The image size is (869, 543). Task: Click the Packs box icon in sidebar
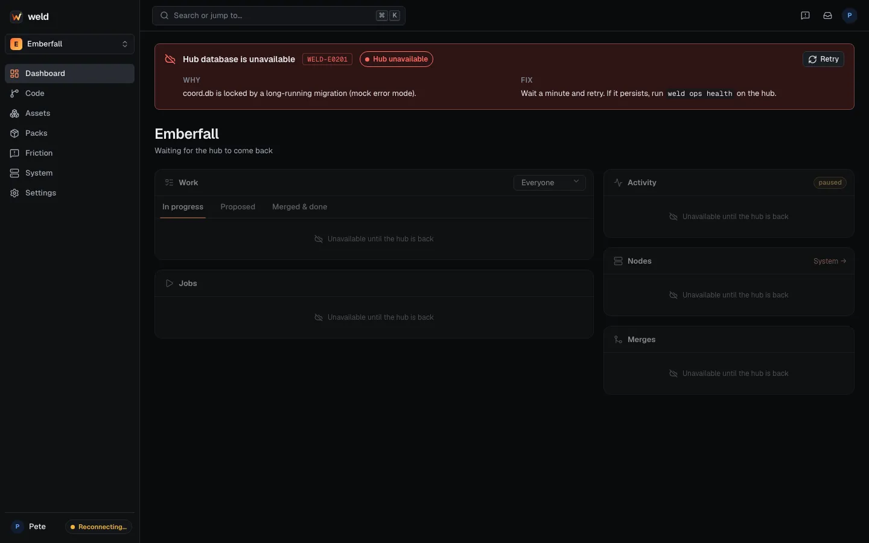[x=14, y=133]
